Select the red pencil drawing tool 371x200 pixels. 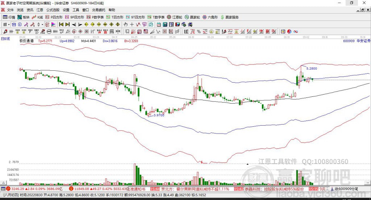point(5,32)
